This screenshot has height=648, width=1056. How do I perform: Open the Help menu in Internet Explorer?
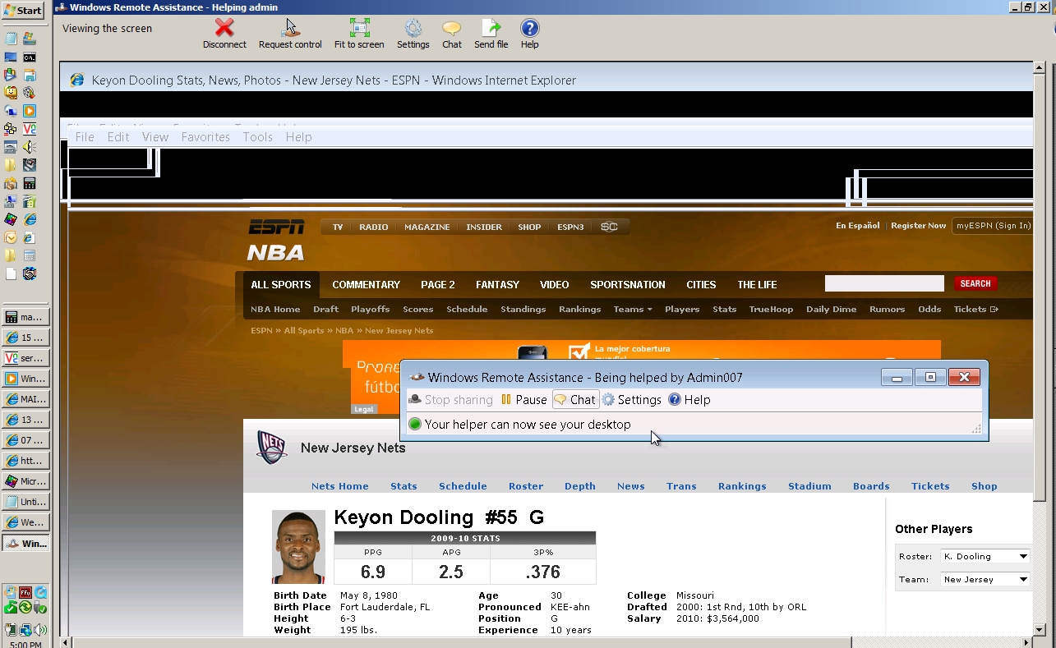point(299,137)
